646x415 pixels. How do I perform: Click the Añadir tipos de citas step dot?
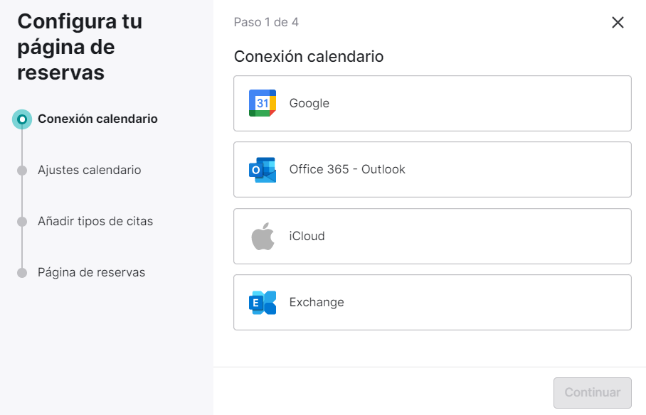click(22, 222)
